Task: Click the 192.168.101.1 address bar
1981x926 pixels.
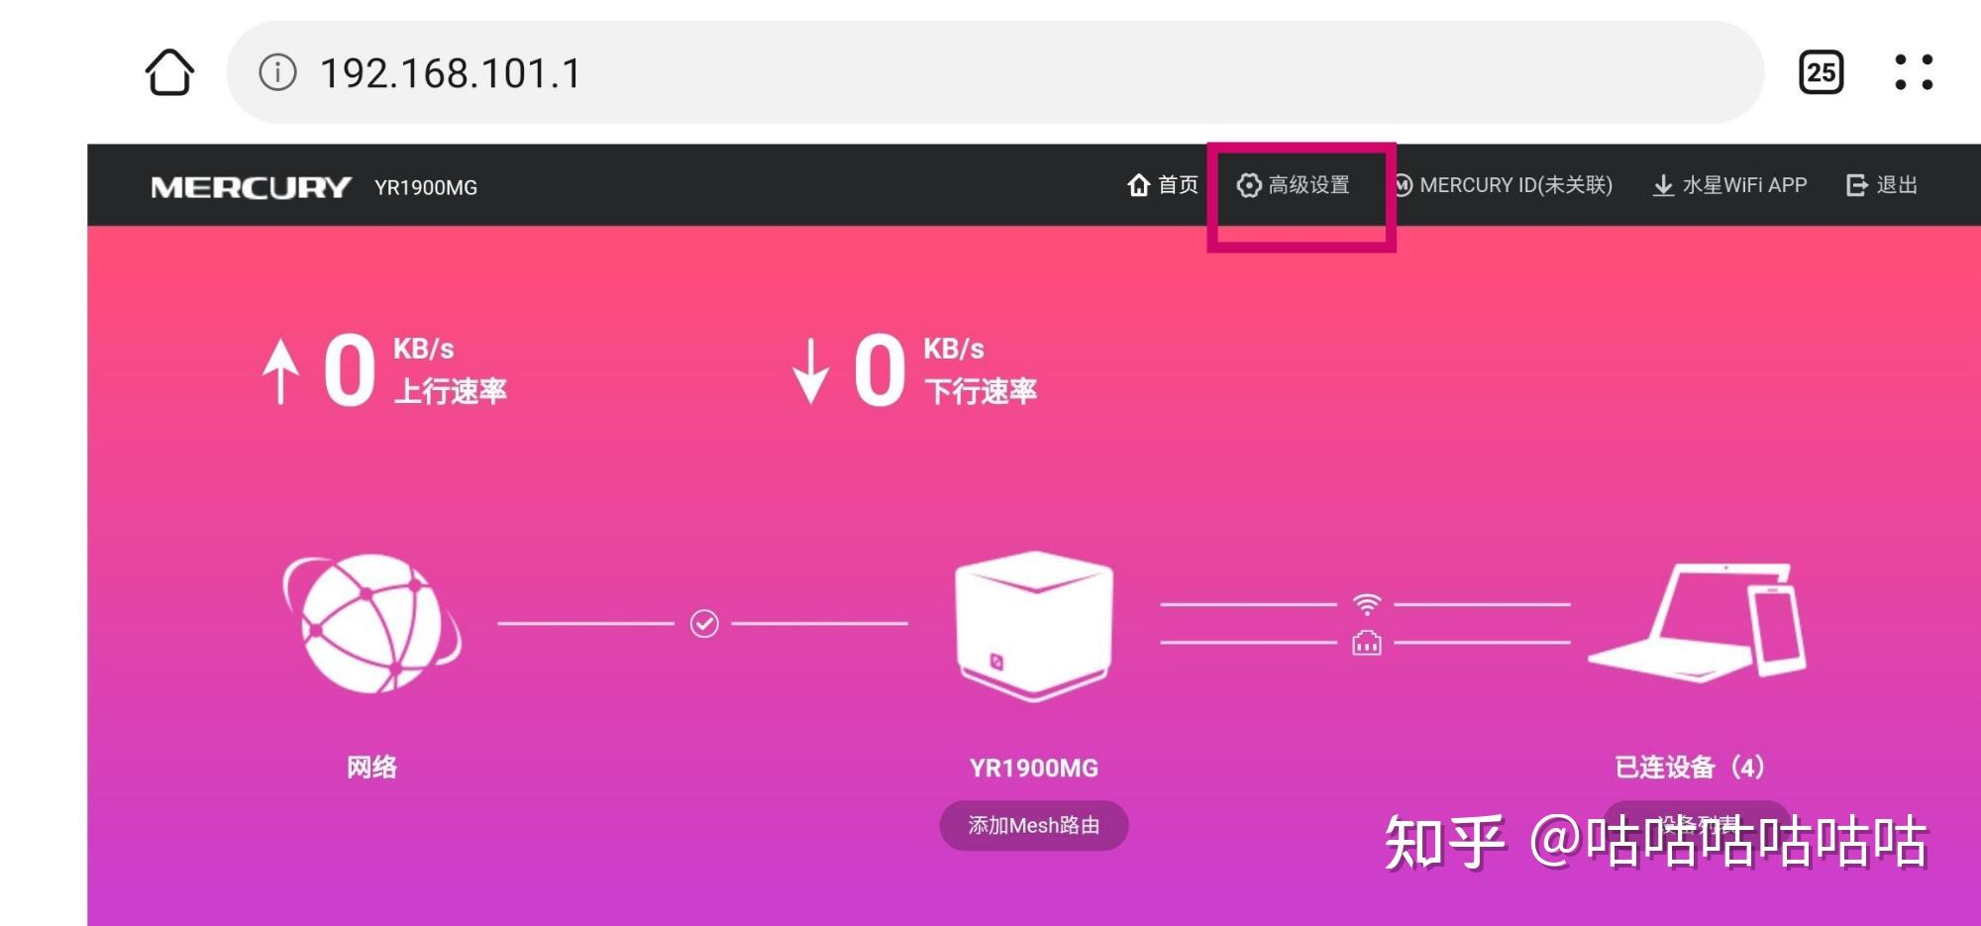Action: tap(994, 72)
